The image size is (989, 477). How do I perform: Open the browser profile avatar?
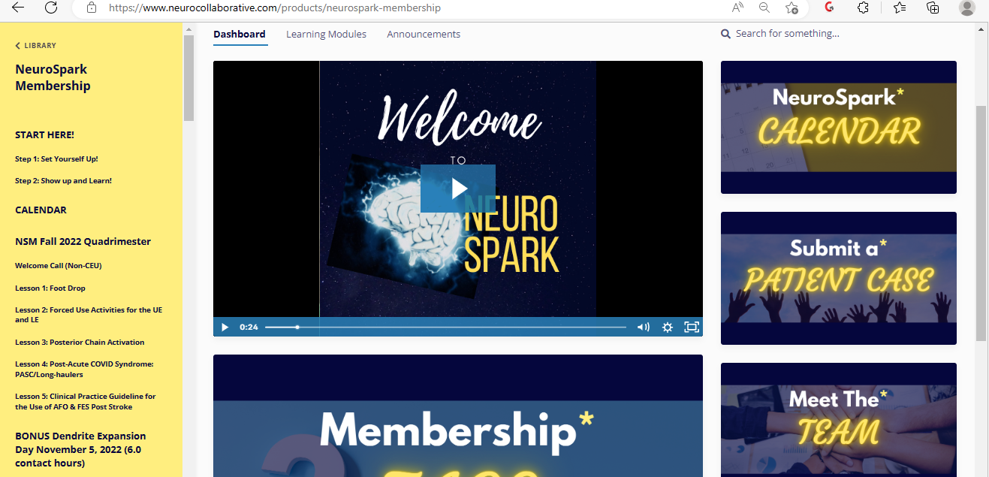[967, 8]
